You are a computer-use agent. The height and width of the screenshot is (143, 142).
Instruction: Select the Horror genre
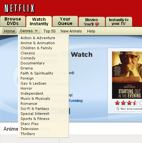27,88
